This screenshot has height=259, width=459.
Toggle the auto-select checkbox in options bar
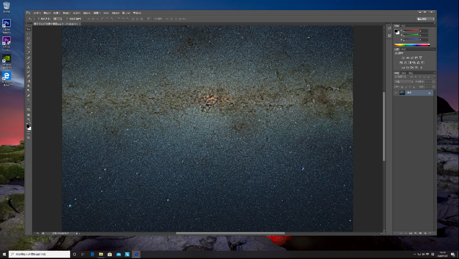tap(39, 19)
